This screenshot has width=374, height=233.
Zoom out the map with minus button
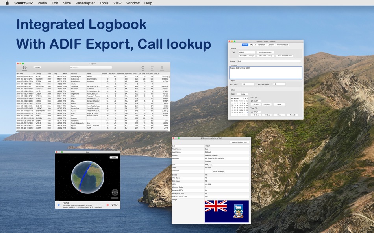click(113, 198)
